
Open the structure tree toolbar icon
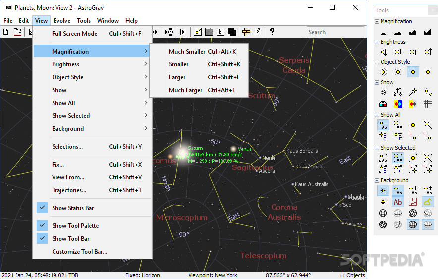(x=220, y=32)
